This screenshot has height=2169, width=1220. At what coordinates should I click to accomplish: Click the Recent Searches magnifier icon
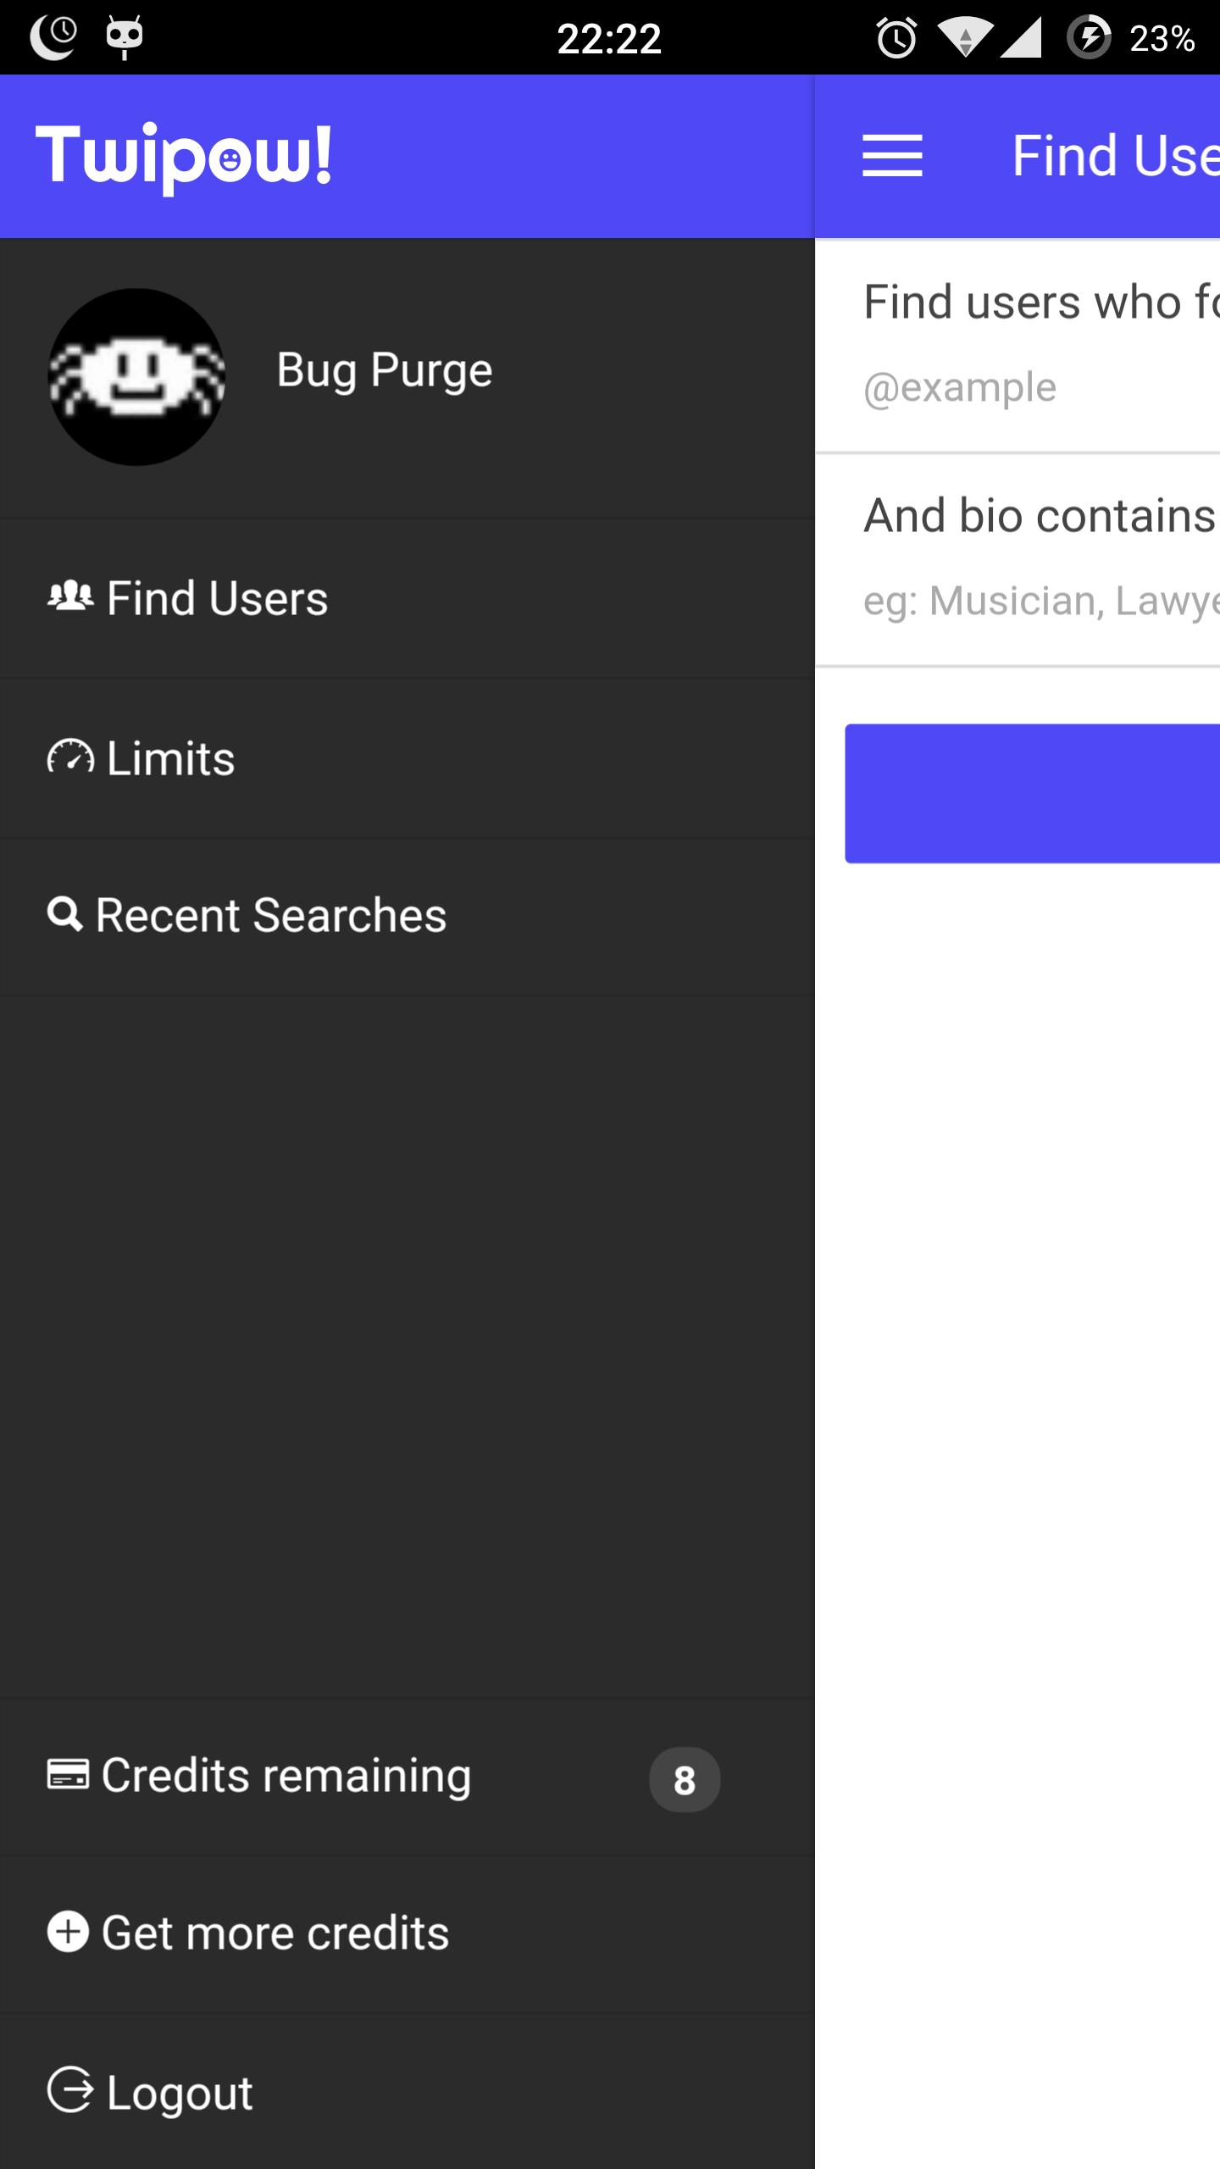pyautogui.click(x=65, y=915)
